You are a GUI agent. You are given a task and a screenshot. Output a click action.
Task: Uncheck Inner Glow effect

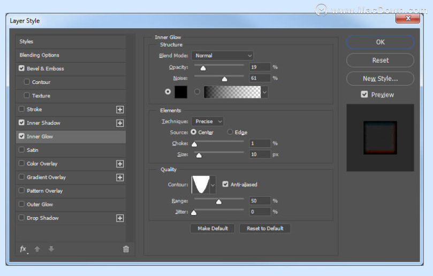point(21,136)
